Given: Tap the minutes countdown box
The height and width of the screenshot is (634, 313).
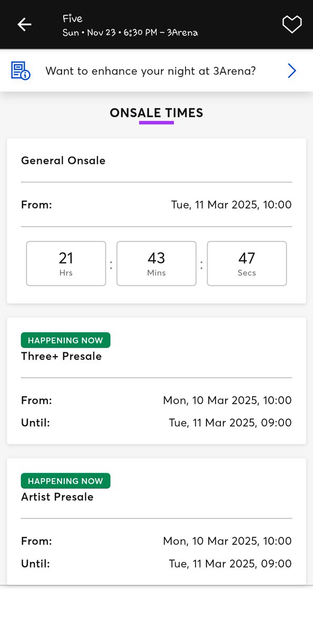Looking at the screenshot, I should (x=156, y=264).
